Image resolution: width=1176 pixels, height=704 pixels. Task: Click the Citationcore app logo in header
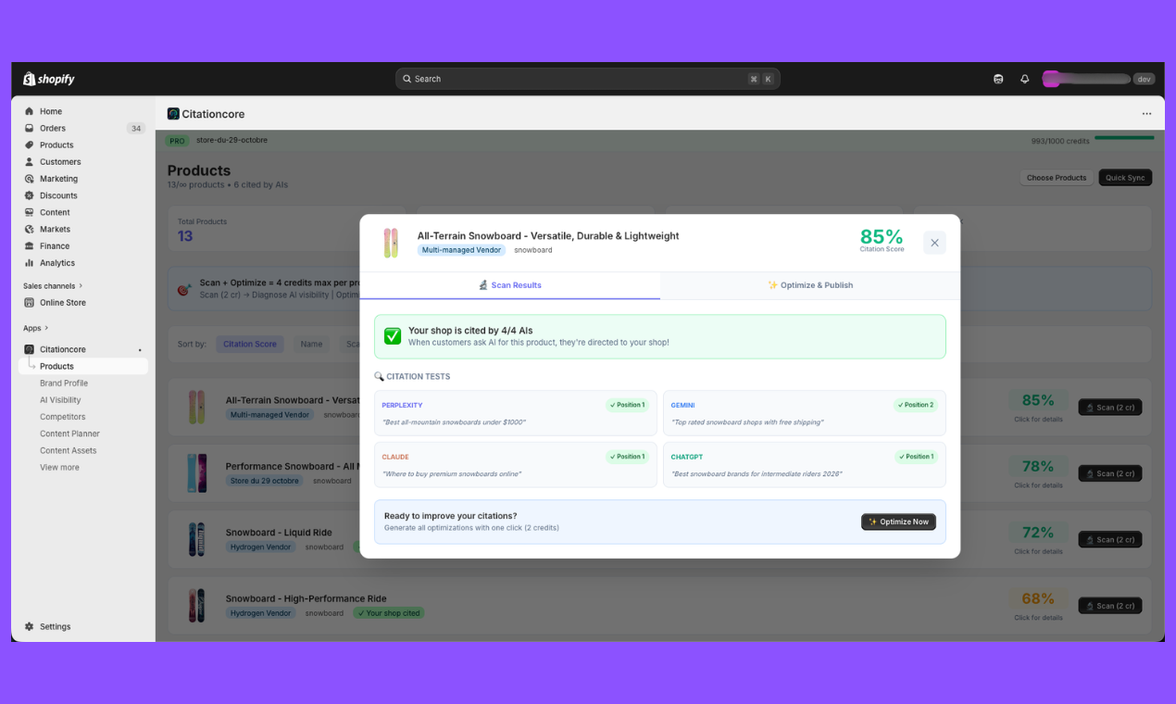pyautogui.click(x=173, y=114)
